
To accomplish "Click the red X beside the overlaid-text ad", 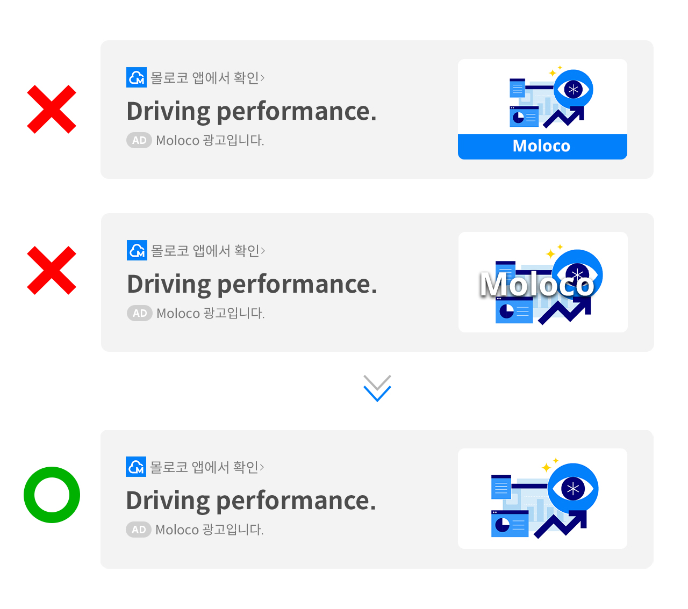I will 52,271.
